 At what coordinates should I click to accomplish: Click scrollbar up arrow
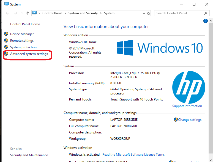211,21
